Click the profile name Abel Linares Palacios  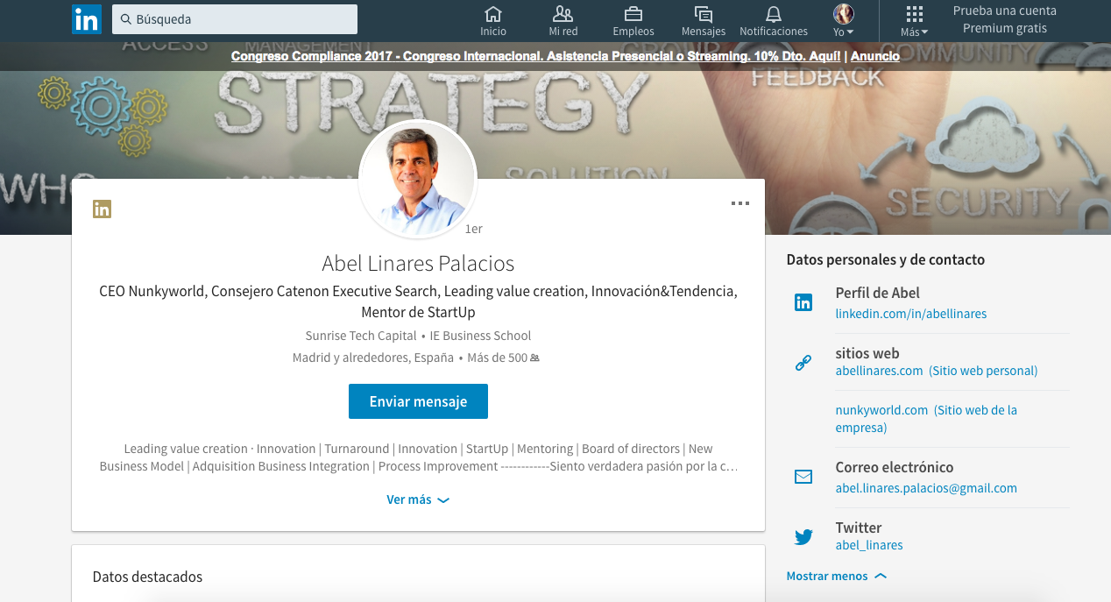[x=418, y=263]
